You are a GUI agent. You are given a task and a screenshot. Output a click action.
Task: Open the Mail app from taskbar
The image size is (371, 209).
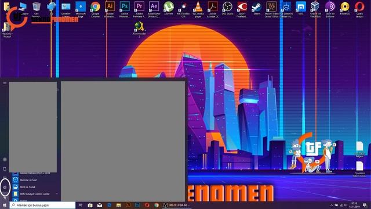(100, 205)
